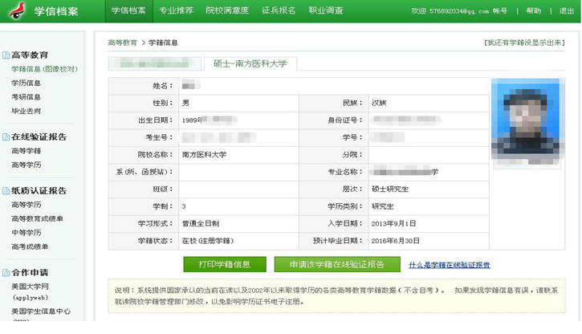Click the 在线验证报告 section icon in sidebar

[x=6, y=137]
